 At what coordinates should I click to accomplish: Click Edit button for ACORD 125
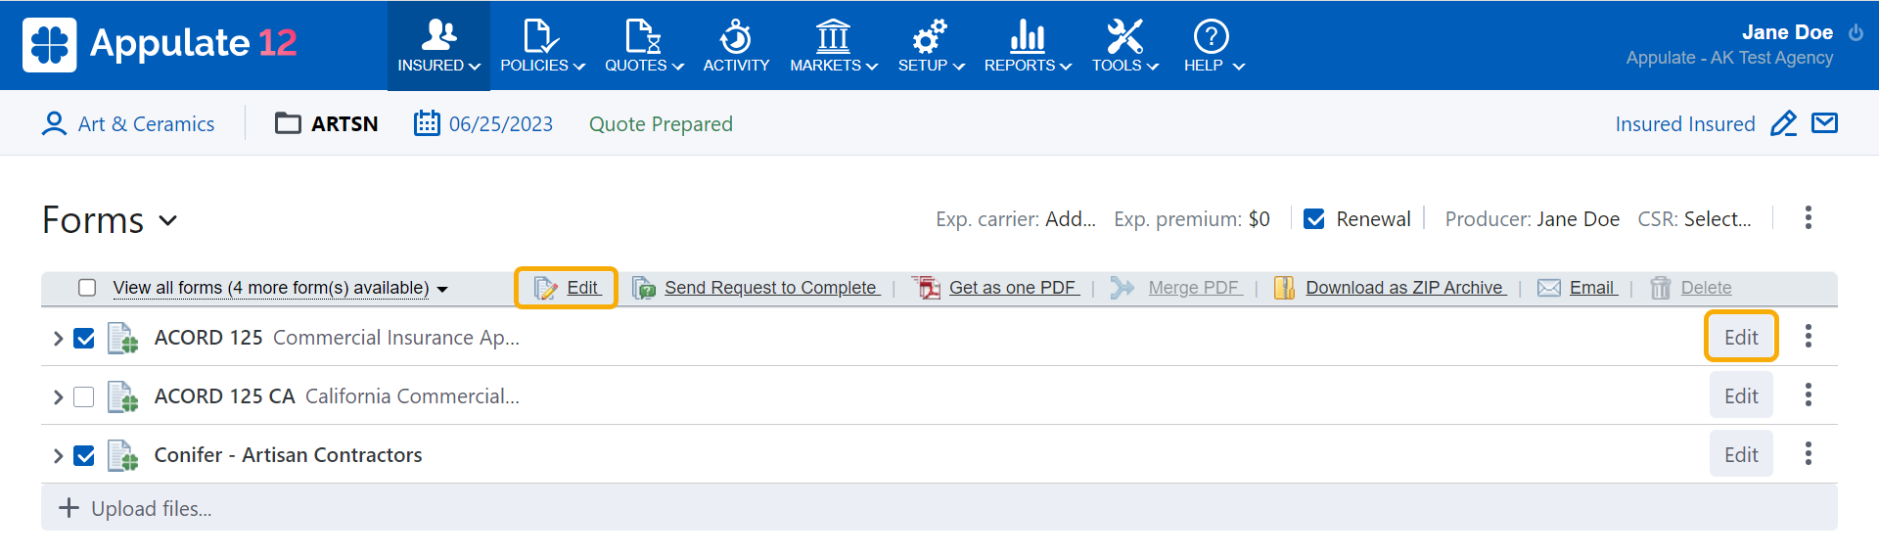pos(1741,337)
